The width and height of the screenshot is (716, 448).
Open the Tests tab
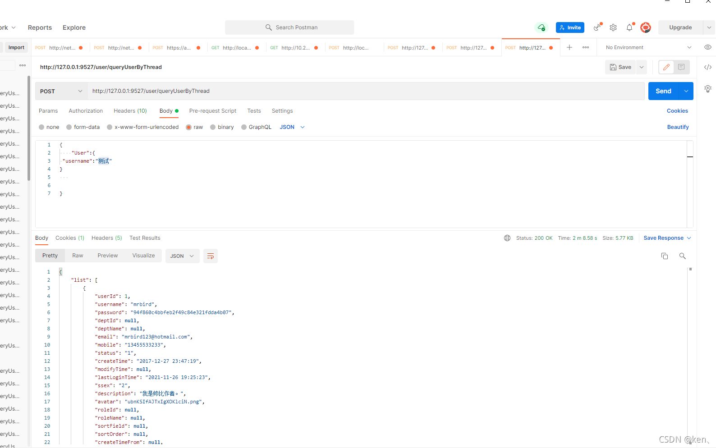pos(254,111)
